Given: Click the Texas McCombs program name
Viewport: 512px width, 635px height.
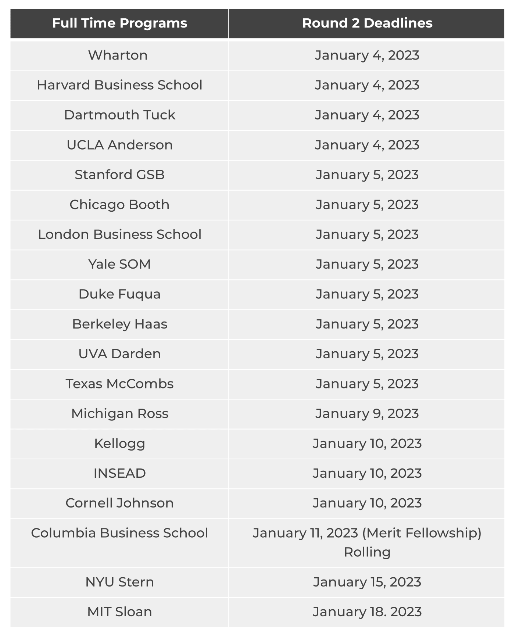Looking at the screenshot, I should [x=119, y=384].
